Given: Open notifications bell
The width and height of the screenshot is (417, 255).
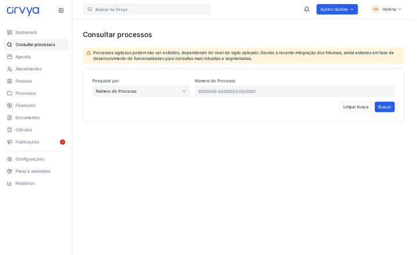Looking at the screenshot, I should click(x=306, y=9).
